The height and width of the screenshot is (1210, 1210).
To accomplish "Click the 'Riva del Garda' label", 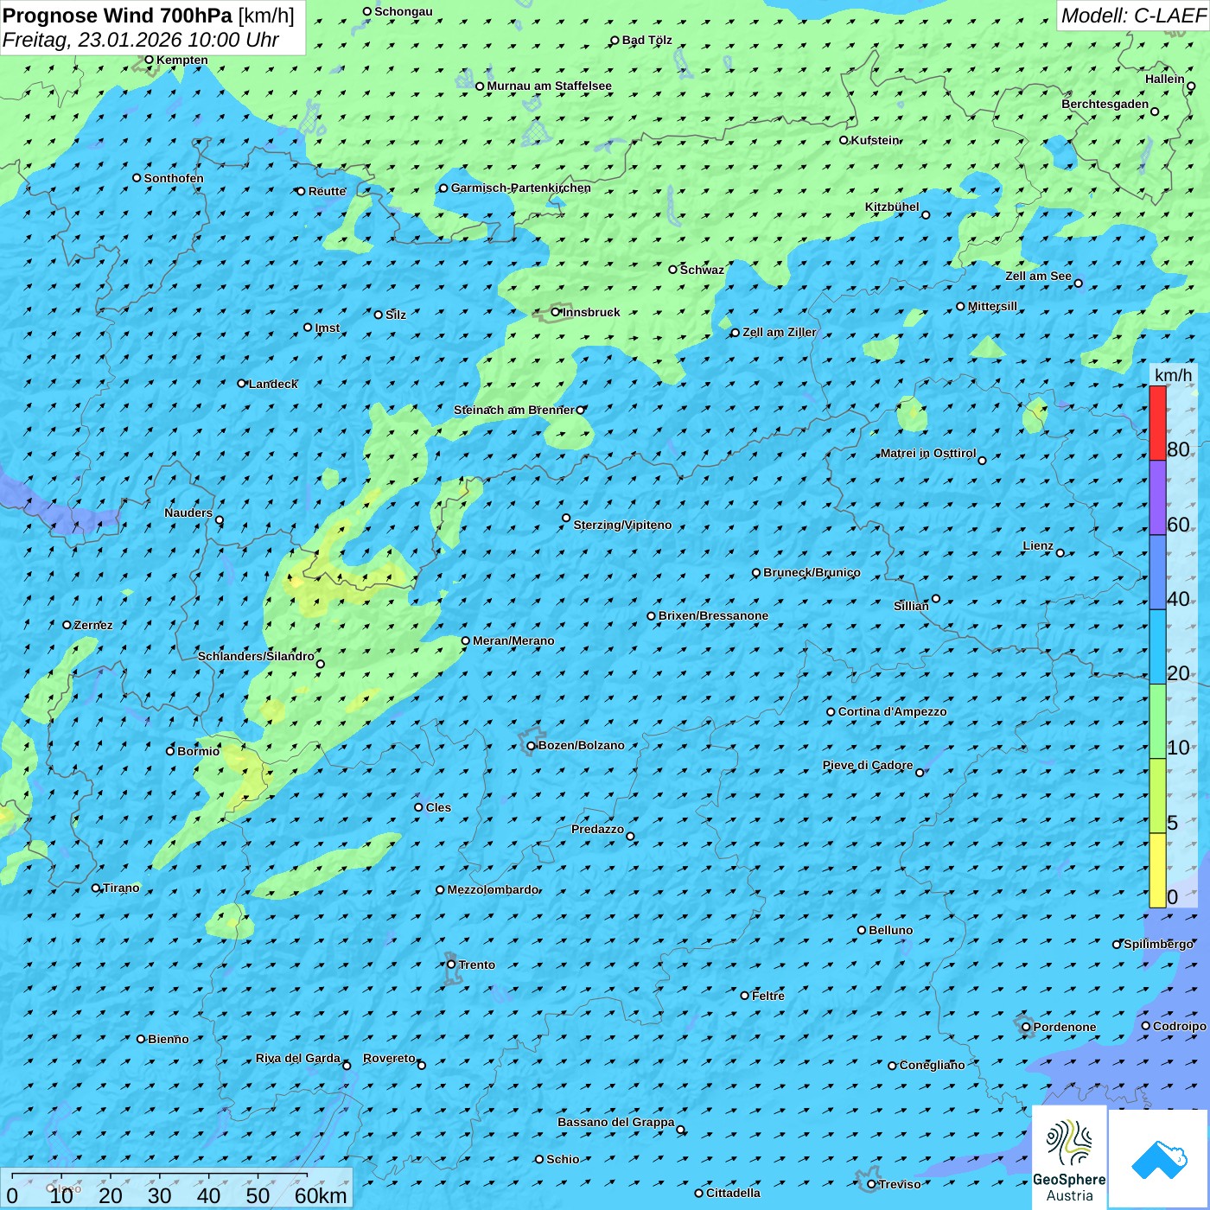I will (298, 1058).
